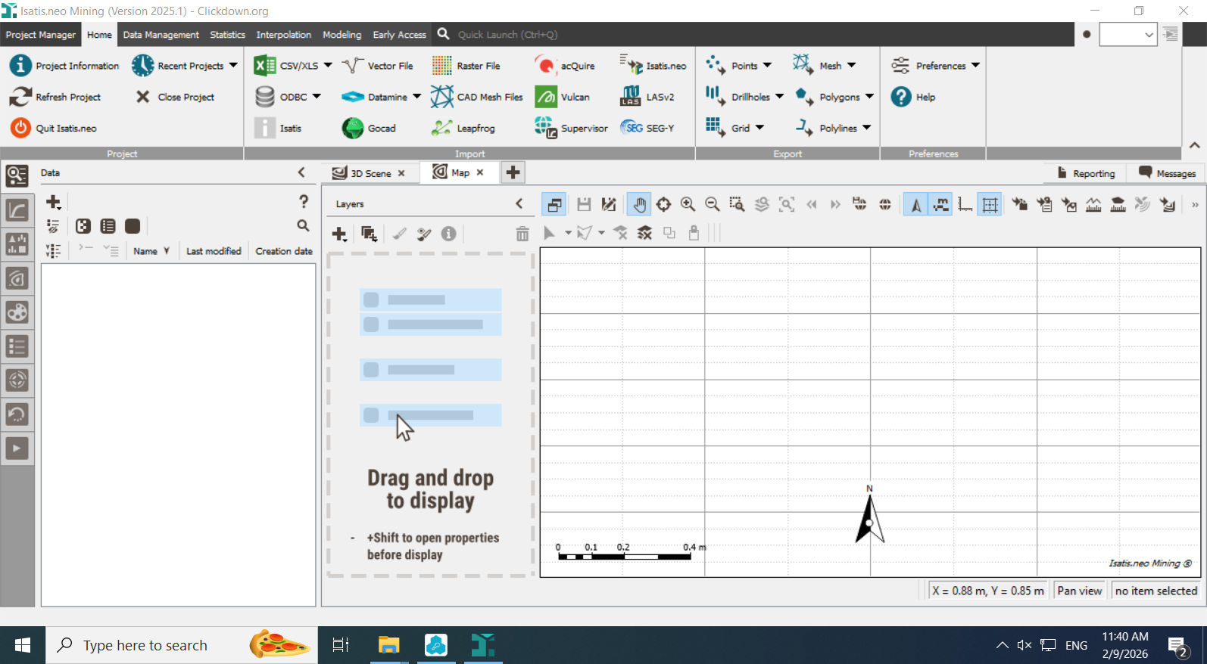Click the lock icon in map toolbar
The image size is (1207, 664).
click(694, 233)
